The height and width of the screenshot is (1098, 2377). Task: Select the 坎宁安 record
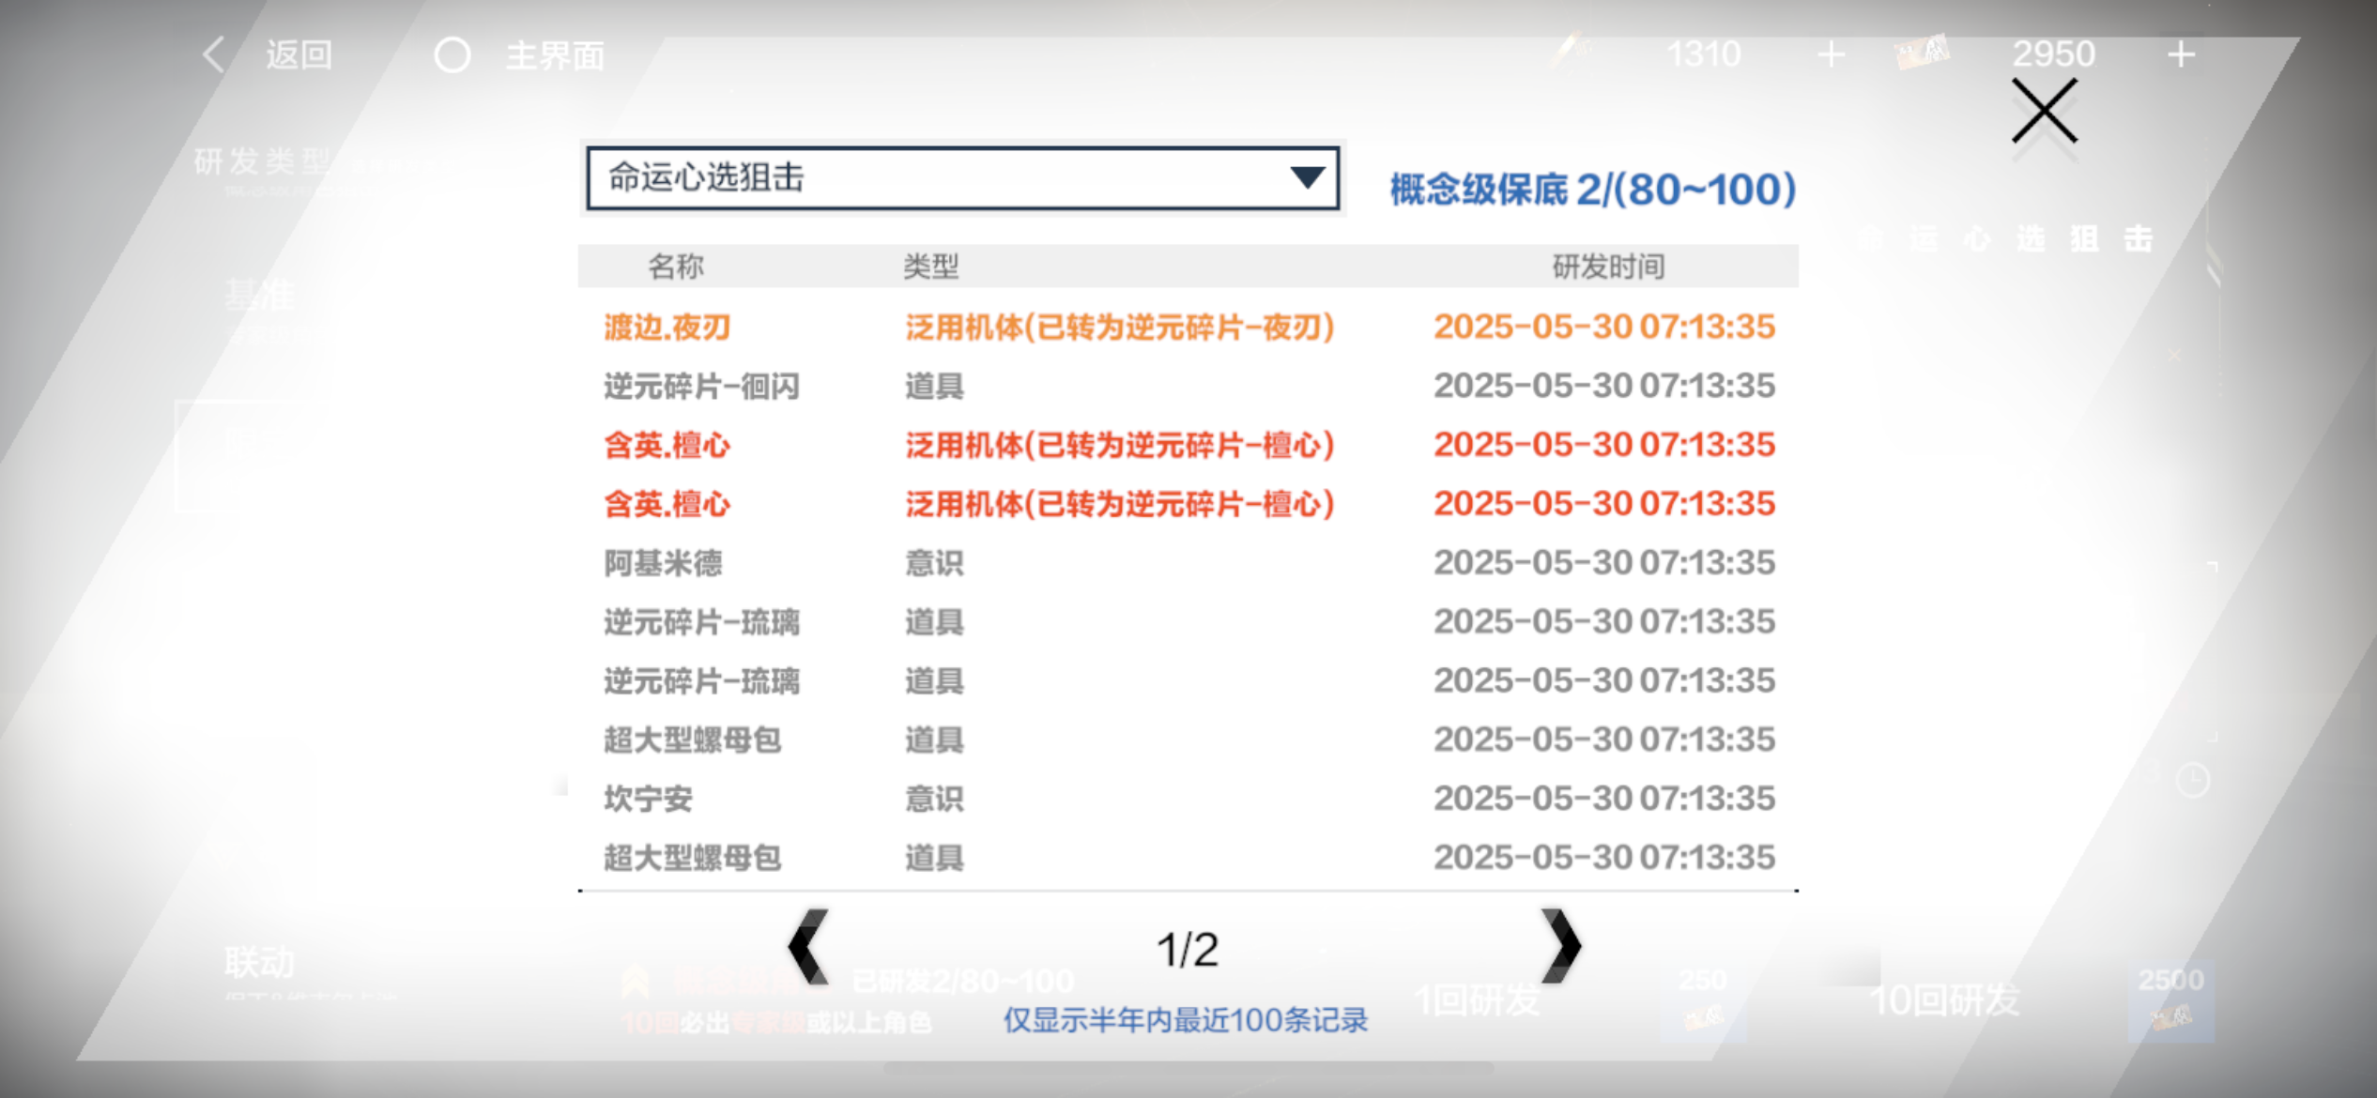1188,799
